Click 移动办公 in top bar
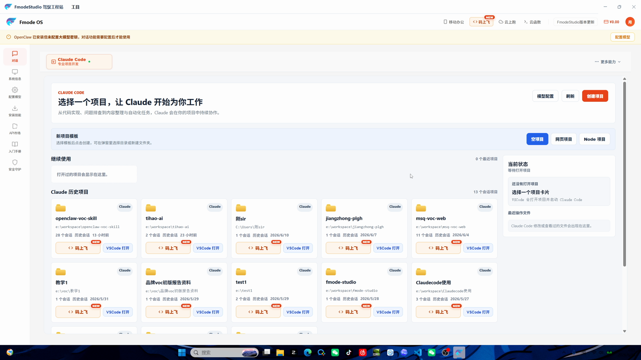The height and width of the screenshot is (360, 641). 454,22
